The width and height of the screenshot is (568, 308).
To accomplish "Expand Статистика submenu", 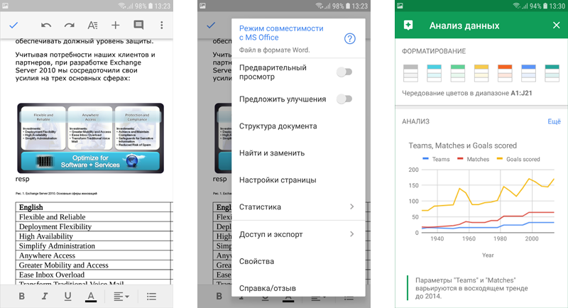I will (x=298, y=207).
